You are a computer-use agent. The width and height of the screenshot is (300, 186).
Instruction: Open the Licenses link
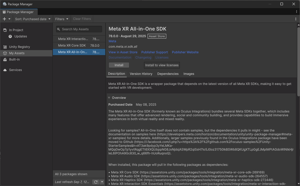point(162,57)
